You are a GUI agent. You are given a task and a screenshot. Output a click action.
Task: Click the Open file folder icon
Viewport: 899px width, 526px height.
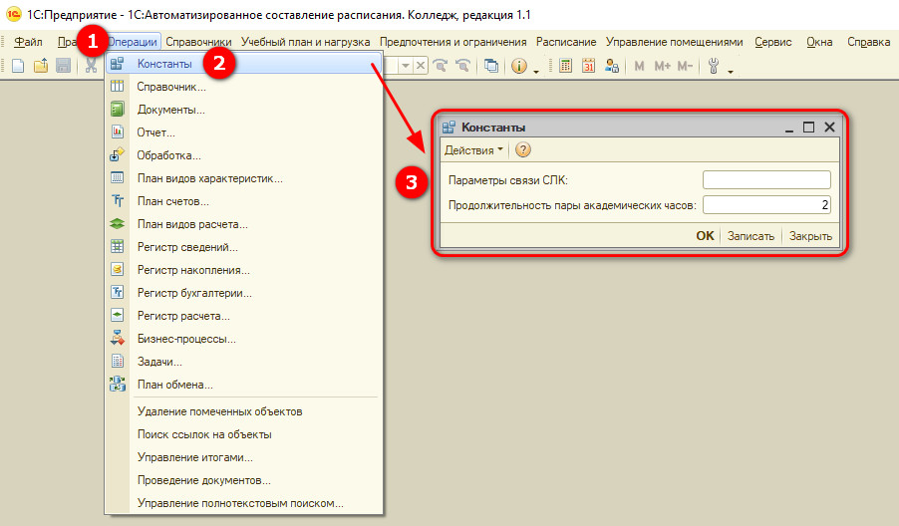click(x=41, y=66)
